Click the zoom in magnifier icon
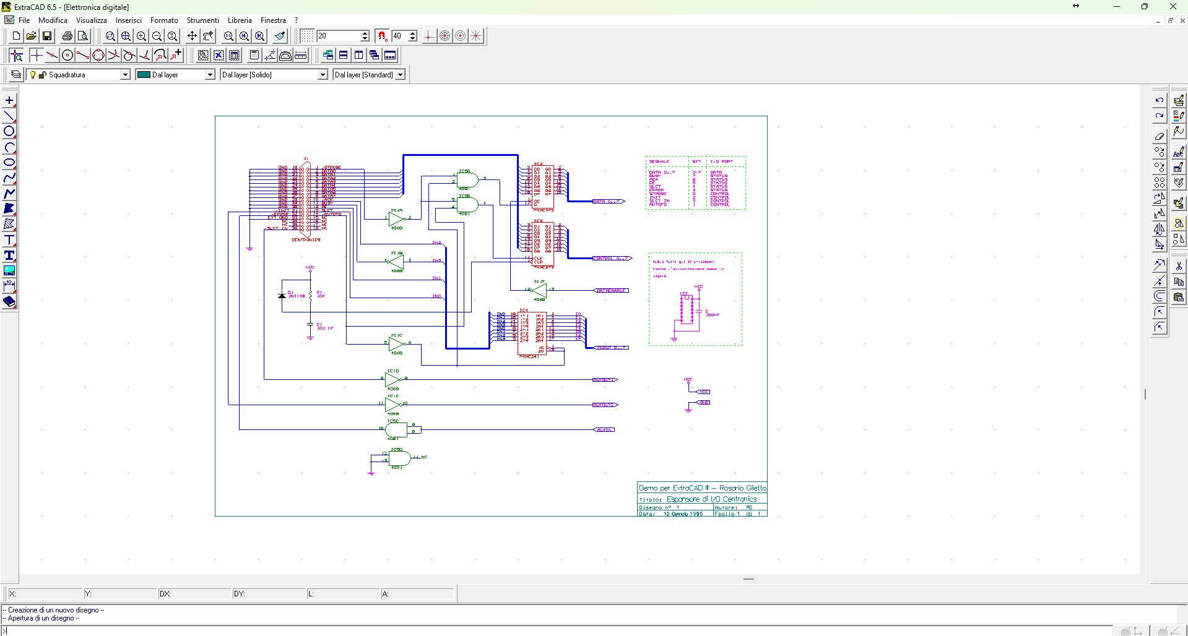The image size is (1188, 636). [142, 36]
